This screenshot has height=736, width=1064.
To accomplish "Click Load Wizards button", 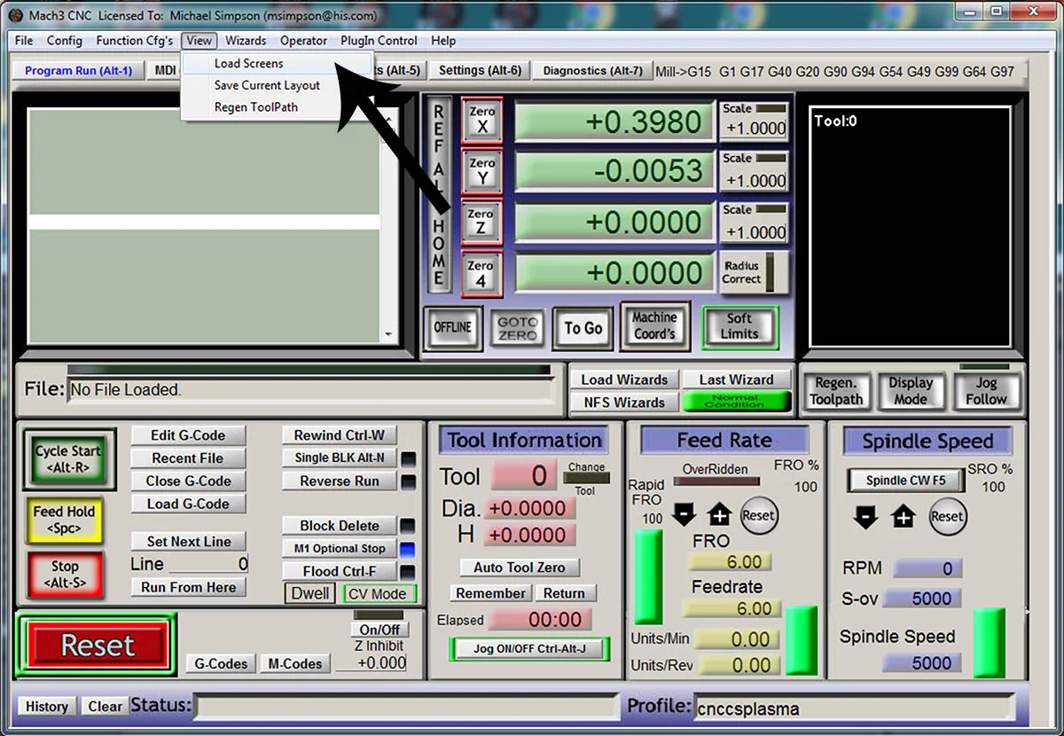I will point(624,380).
